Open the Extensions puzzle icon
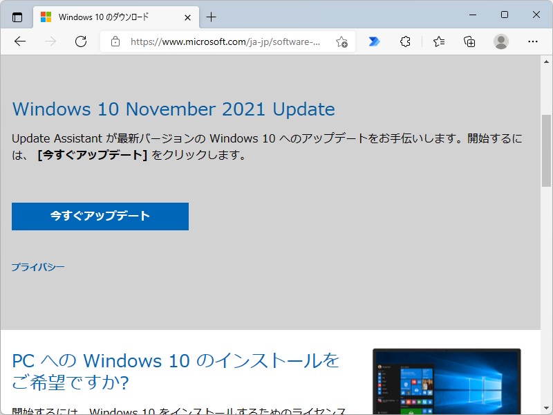553x415 pixels. (x=405, y=41)
